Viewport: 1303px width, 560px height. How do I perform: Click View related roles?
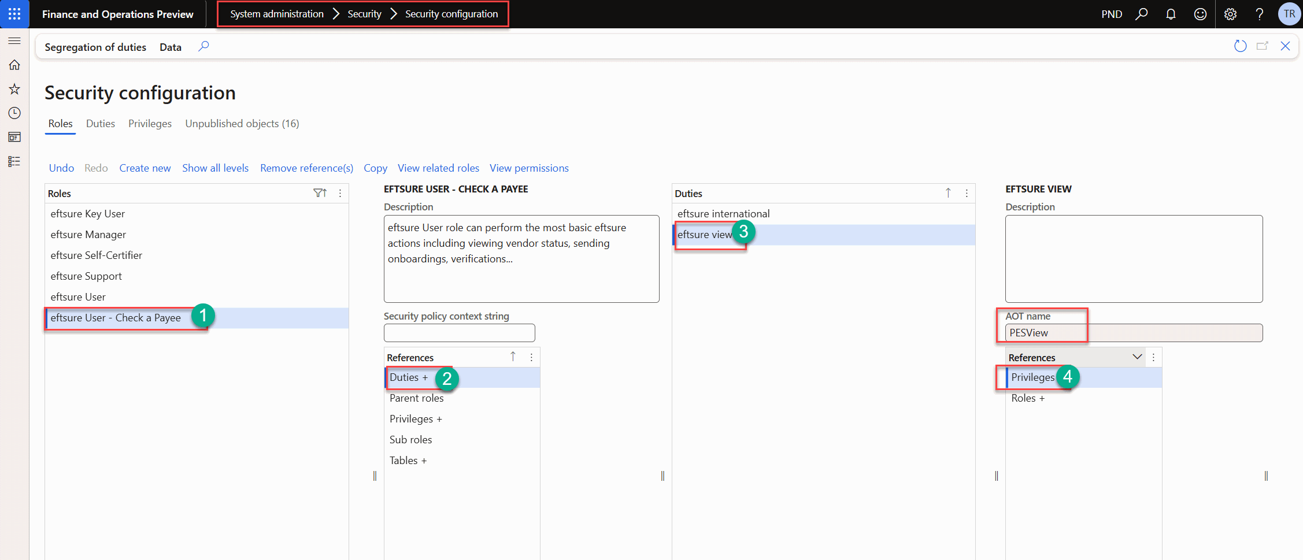pos(438,168)
